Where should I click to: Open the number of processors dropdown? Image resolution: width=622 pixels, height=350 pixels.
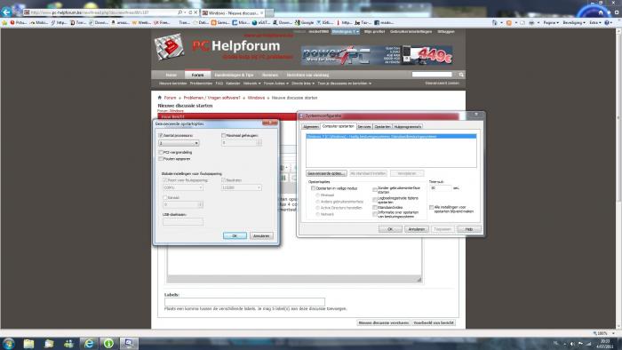tap(179, 143)
